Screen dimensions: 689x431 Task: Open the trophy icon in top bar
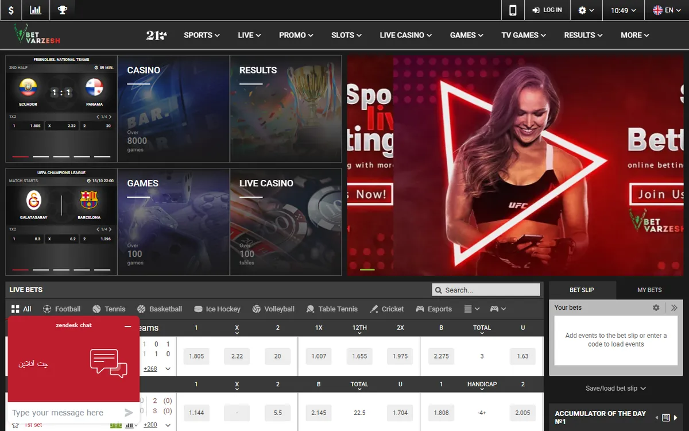(x=62, y=10)
